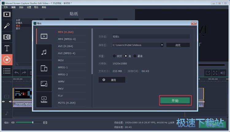Open the stickers star icon
This screenshot has height=132, width=230.
(x=7, y=60)
